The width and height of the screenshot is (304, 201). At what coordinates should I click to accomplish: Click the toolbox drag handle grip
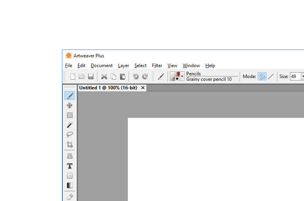70,87
